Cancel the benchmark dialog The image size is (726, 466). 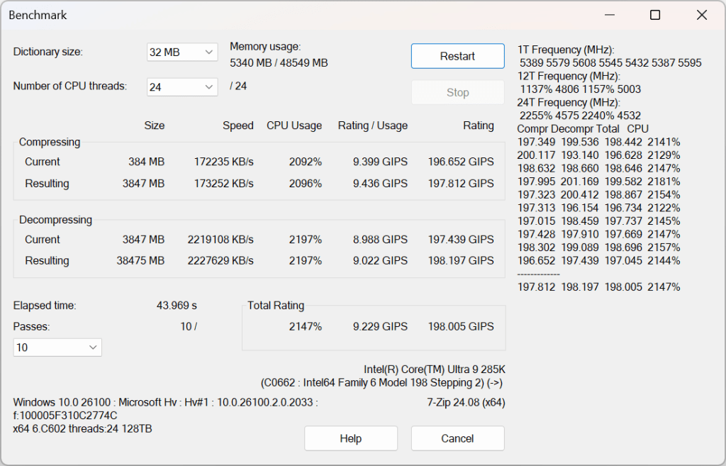tap(457, 438)
